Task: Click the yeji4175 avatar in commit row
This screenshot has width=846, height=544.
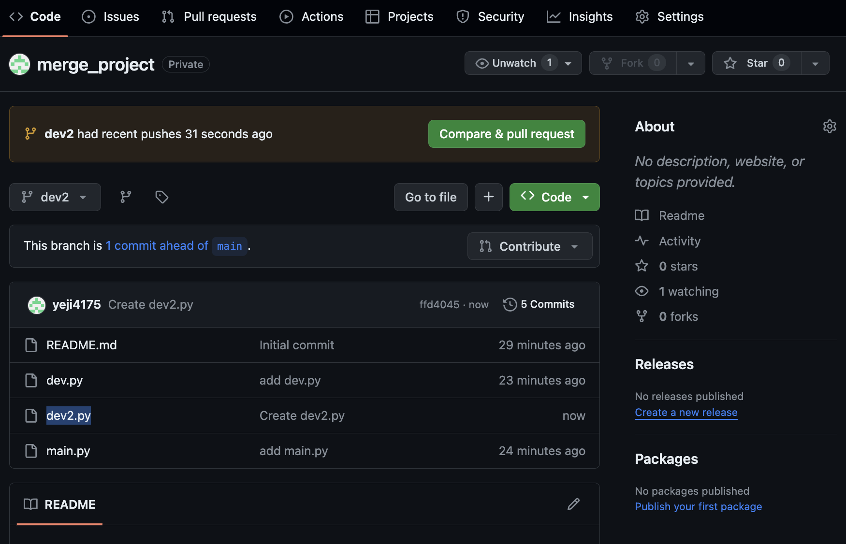Action: coord(37,305)
